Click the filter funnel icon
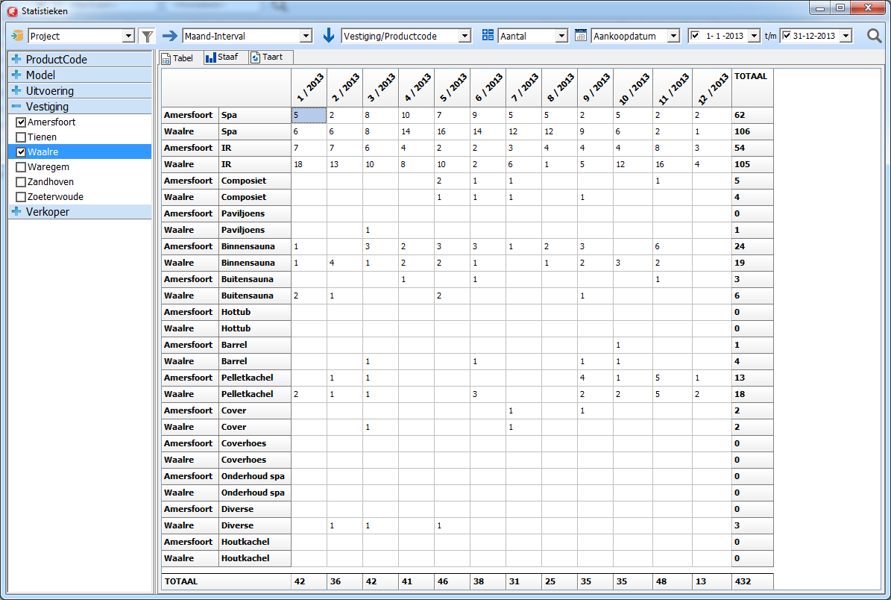891x600 pixels. [147, 36]
